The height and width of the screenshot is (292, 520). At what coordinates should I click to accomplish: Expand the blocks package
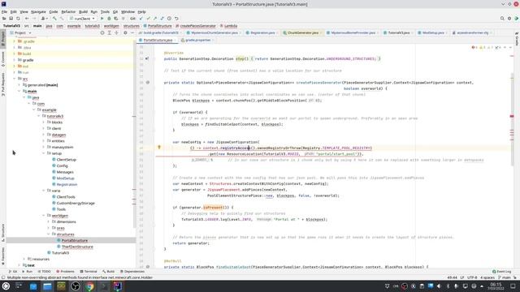(x=43, y=122)
